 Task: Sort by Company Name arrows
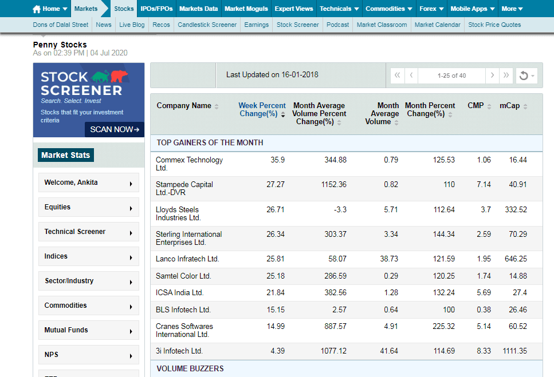[x=217, y=106]
